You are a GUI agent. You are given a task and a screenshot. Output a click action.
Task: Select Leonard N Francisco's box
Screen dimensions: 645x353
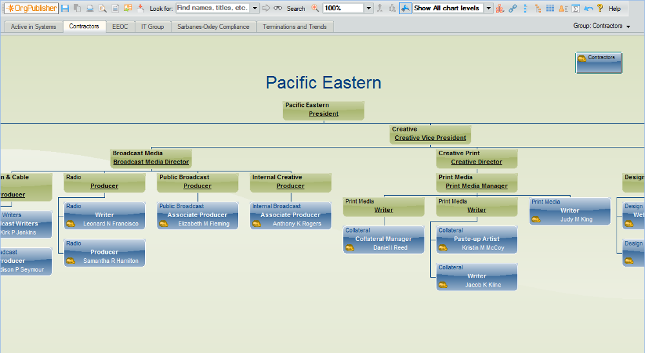coord(104,215)
